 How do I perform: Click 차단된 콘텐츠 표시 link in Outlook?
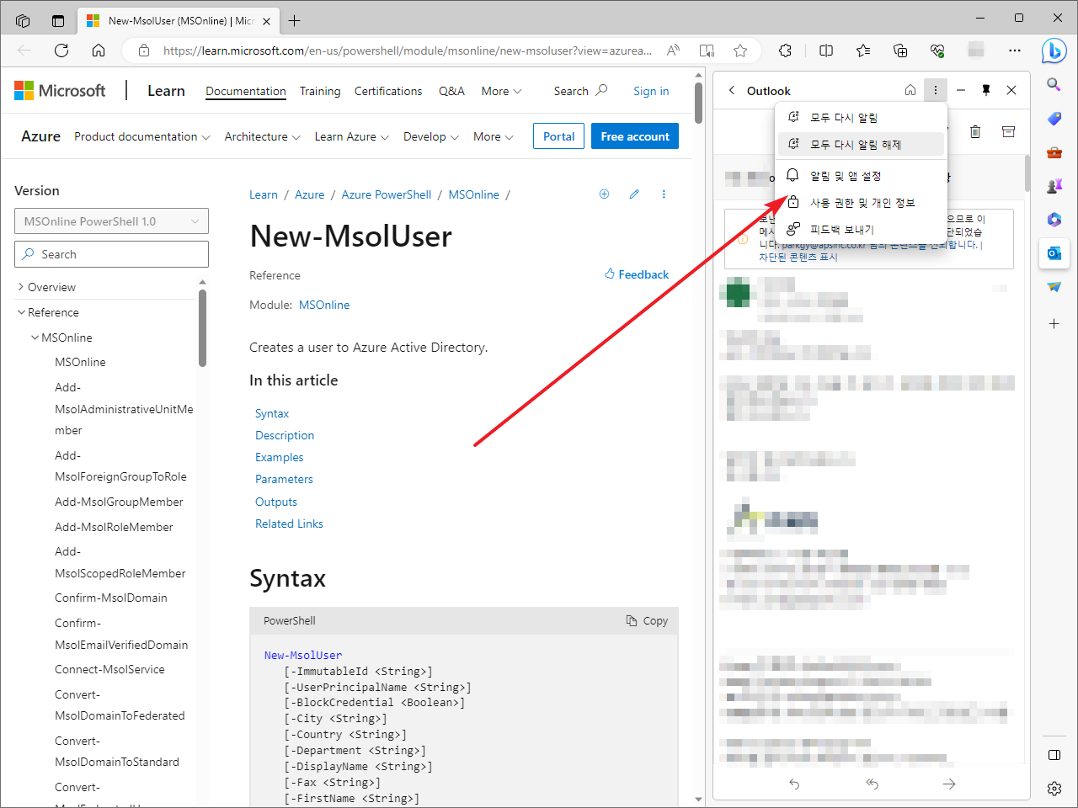coord(798,257)
